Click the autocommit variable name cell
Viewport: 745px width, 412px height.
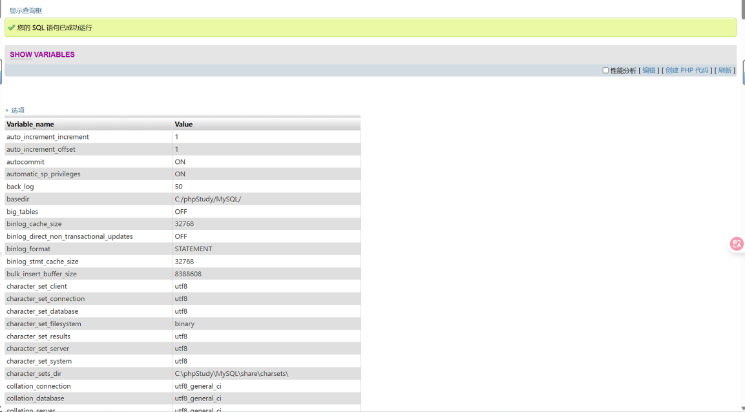pos(25,161)
